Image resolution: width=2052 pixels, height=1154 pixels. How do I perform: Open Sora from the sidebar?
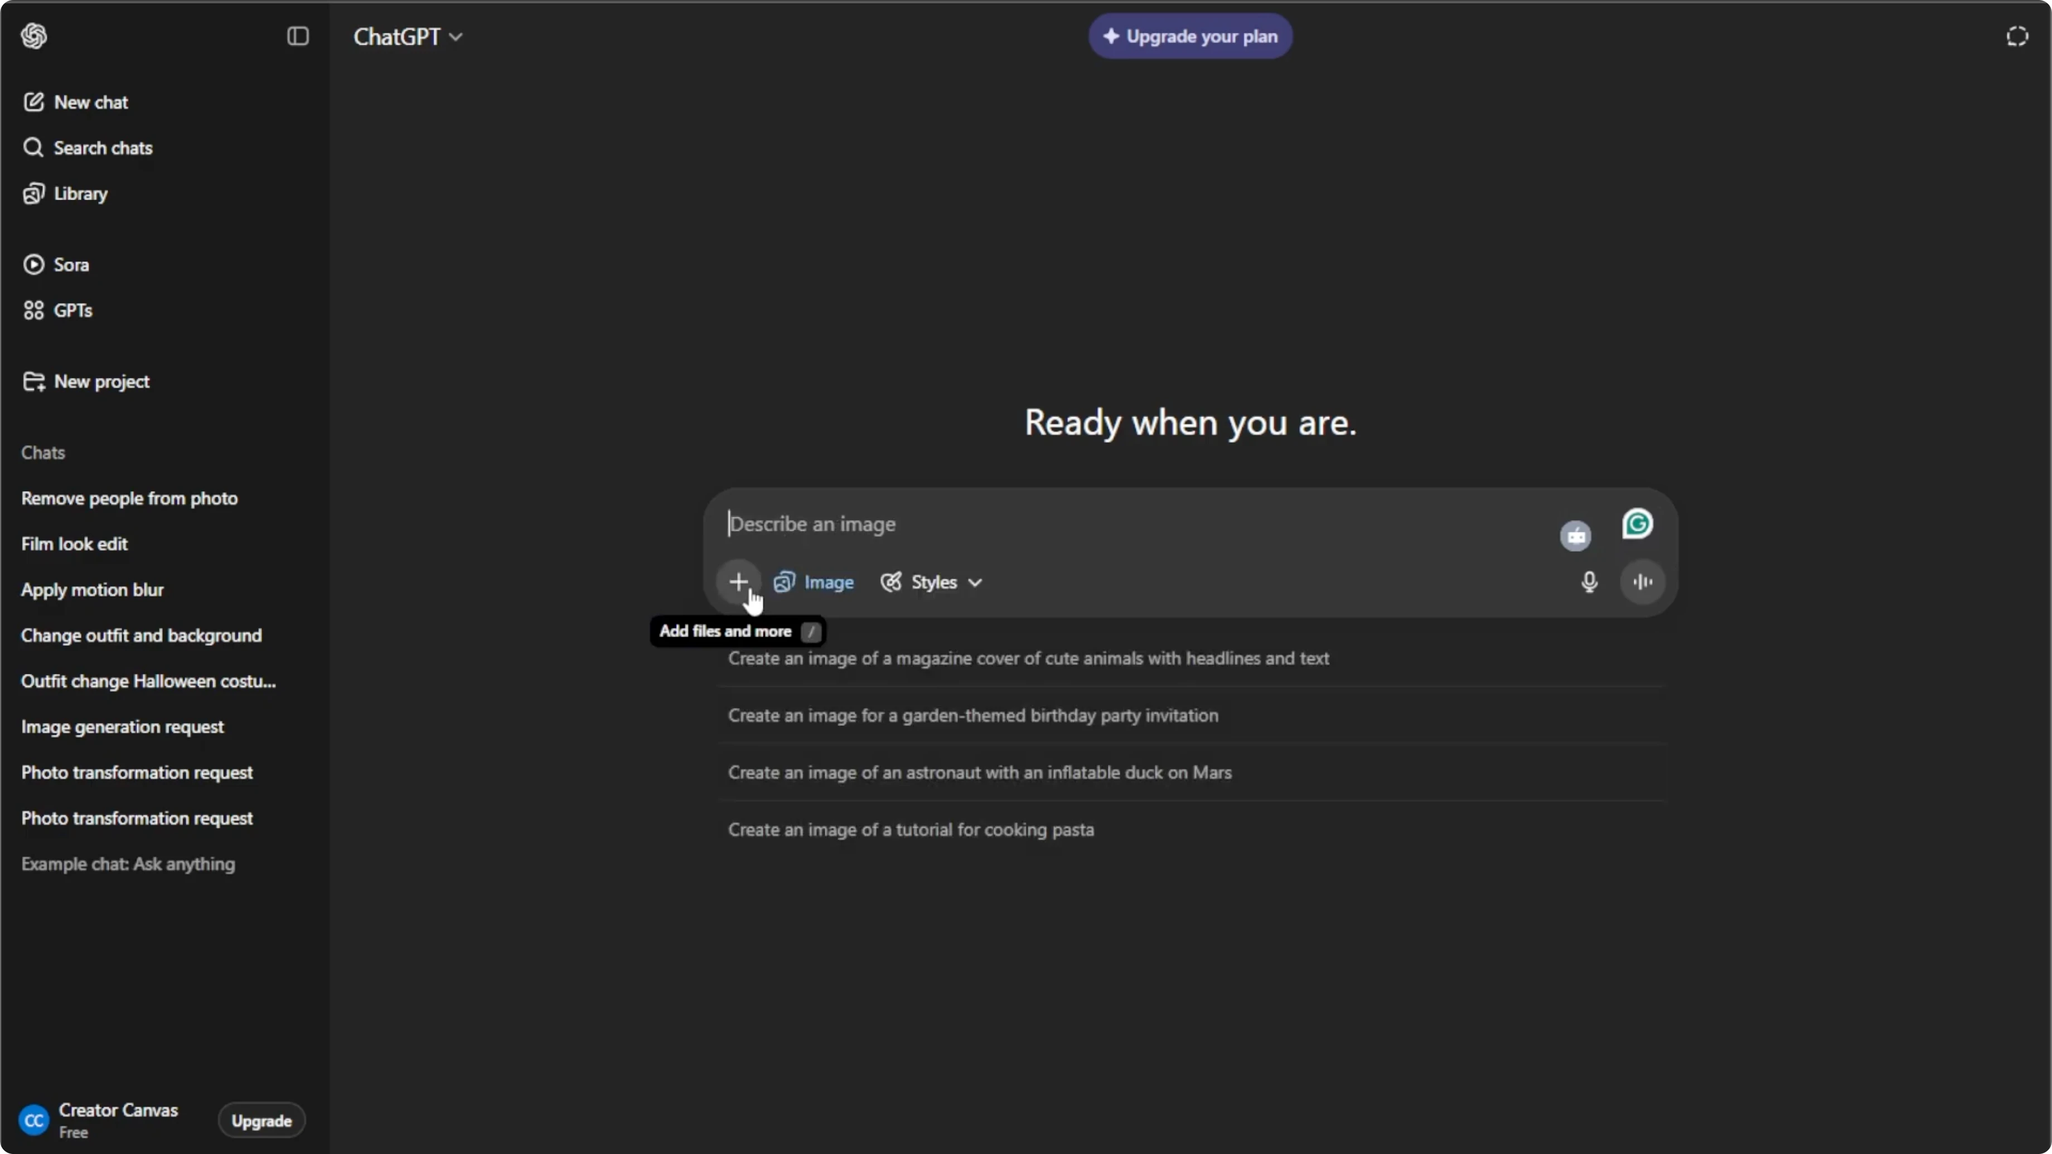point(56,264)
